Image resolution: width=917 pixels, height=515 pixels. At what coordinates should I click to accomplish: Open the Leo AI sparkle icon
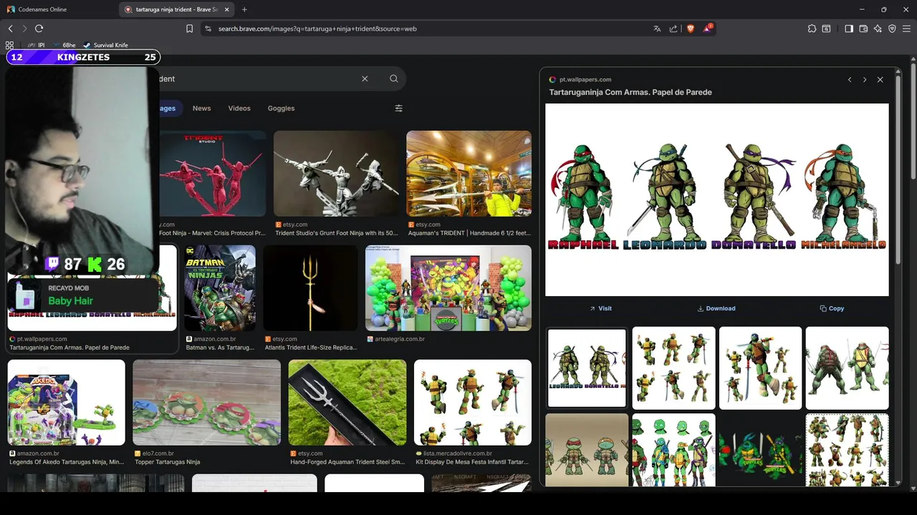878,29
